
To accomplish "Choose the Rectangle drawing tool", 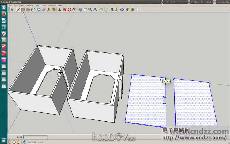I will coord(23,10).
